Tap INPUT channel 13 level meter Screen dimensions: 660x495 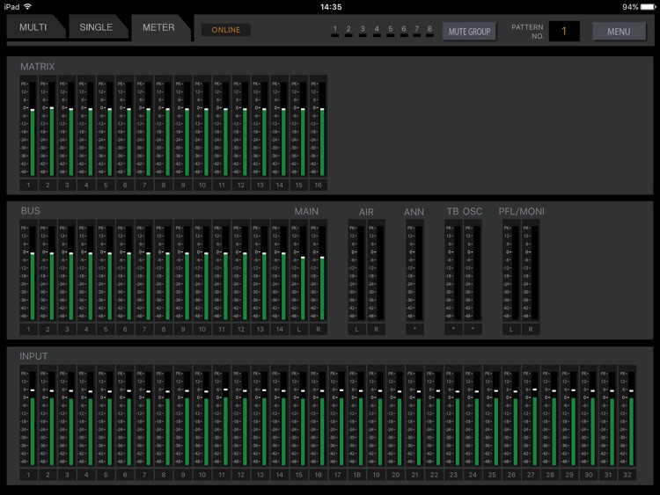[260, 417]
